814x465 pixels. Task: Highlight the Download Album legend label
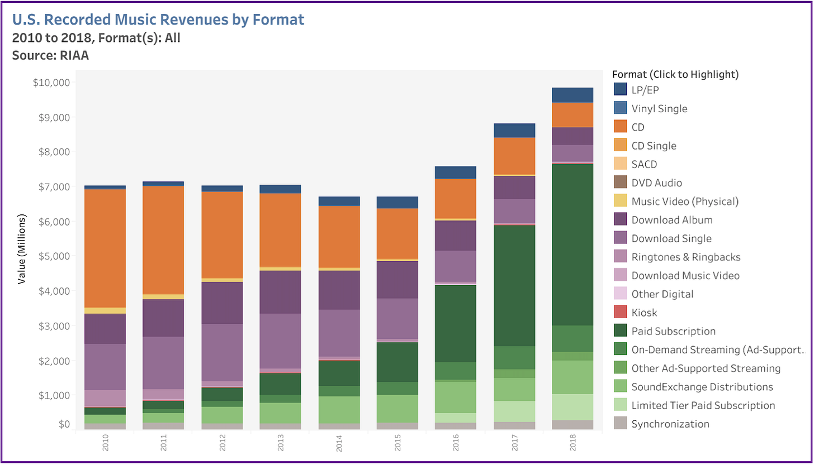point(672,220)
